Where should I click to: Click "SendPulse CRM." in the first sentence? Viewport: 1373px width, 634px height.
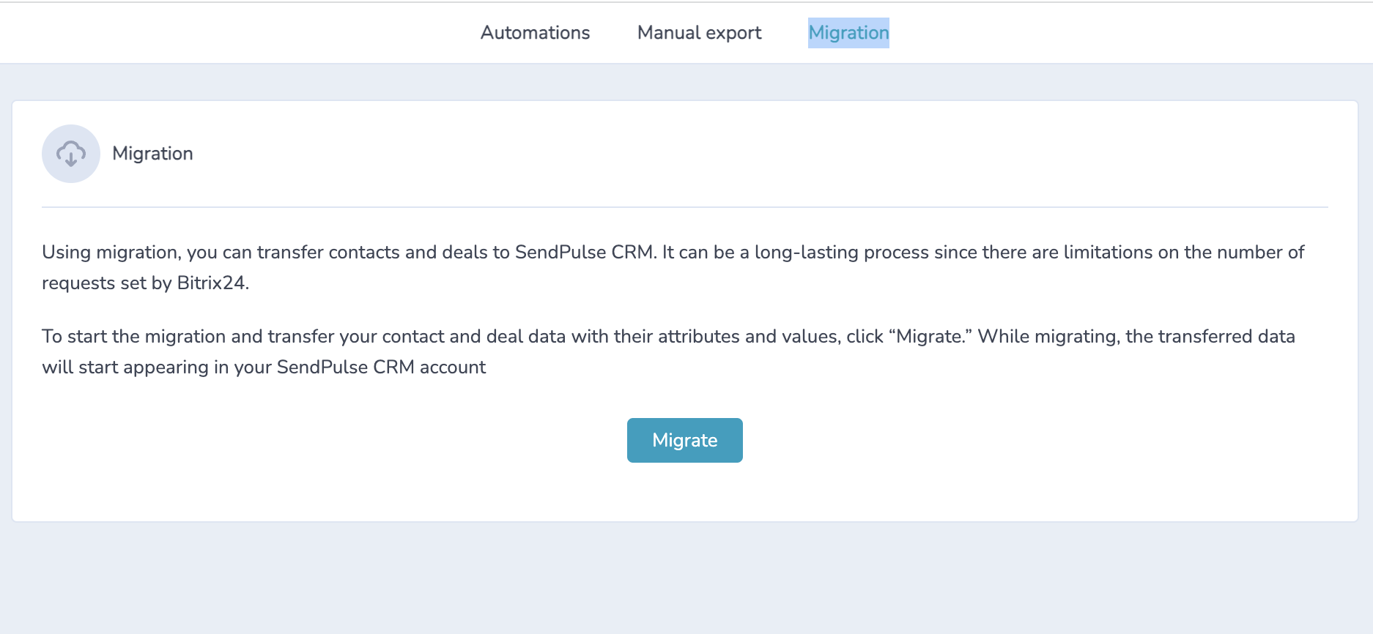coord(585,253)
